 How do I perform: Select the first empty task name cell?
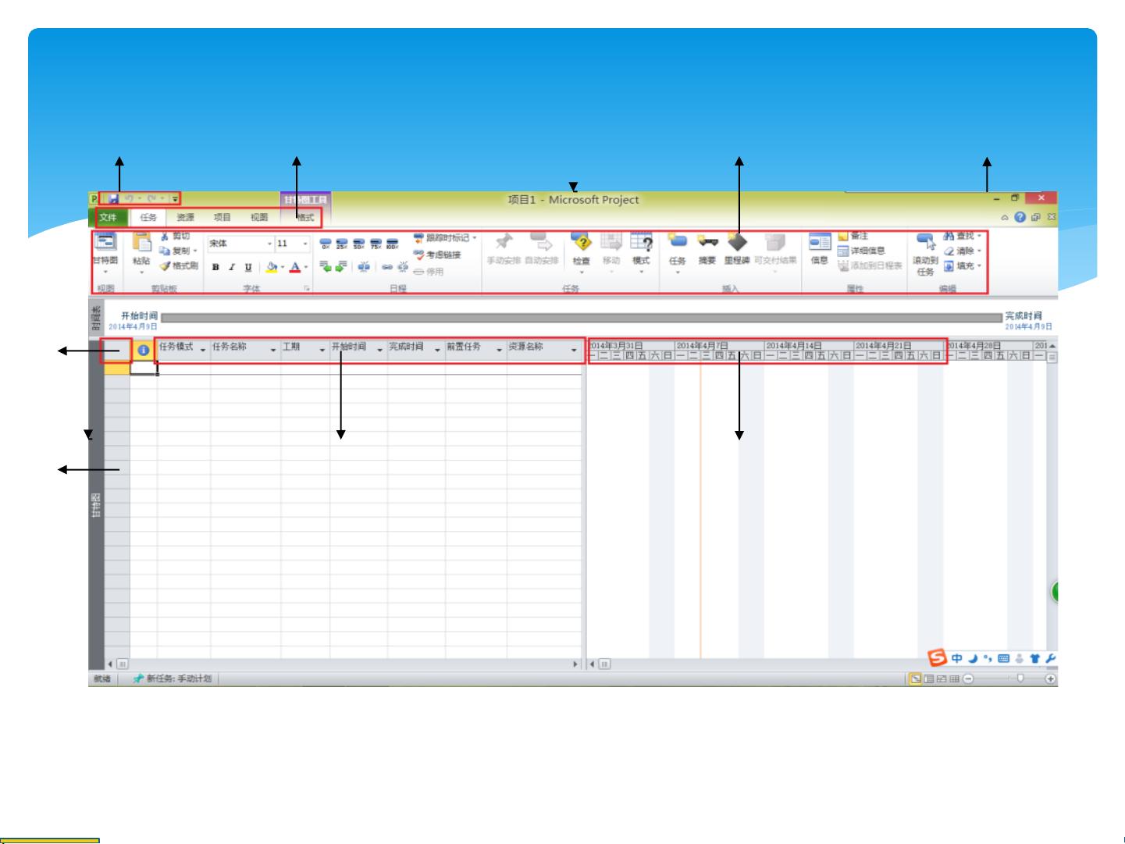coord(245,369)
